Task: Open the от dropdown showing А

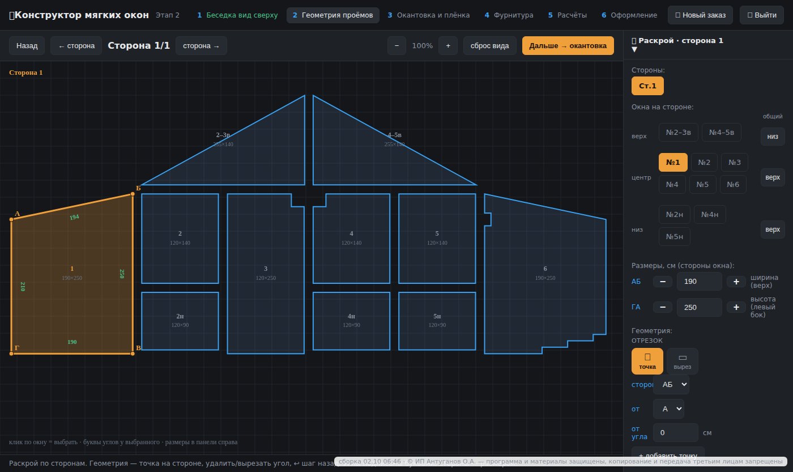Action: pyautogui.click(x=668, y=409)
